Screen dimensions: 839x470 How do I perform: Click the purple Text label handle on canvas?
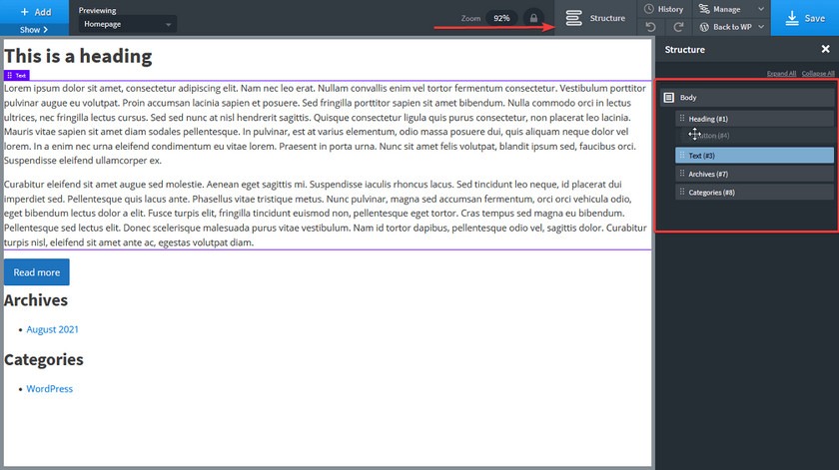16,75
